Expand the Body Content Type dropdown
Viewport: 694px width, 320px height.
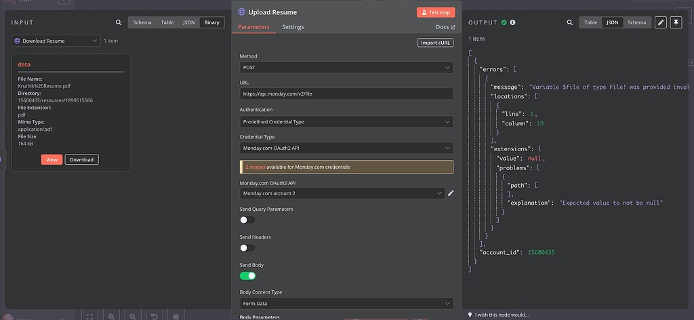click(x=346, y=304)
